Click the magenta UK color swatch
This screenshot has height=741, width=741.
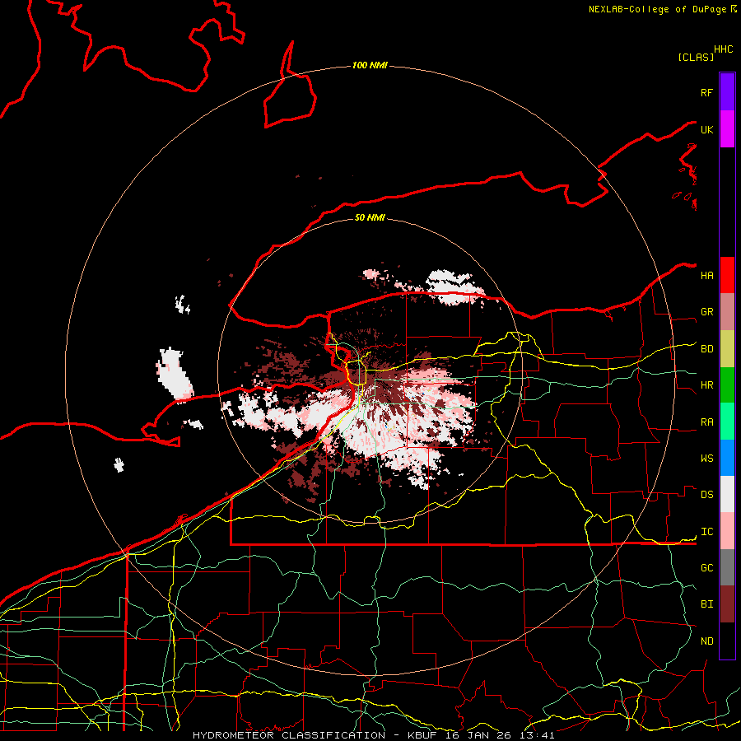coord(727,129)
